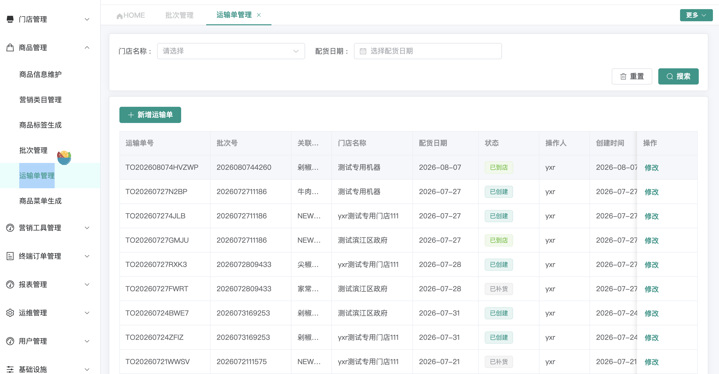Expand the 门店管理 chevron
719x374 pixels.
[87, 19]
